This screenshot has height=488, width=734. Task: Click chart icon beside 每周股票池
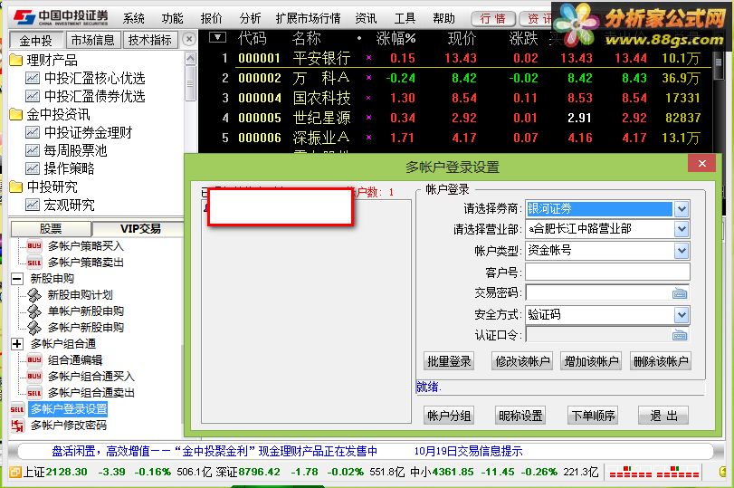pyautogui.click(x=33, y=150)
